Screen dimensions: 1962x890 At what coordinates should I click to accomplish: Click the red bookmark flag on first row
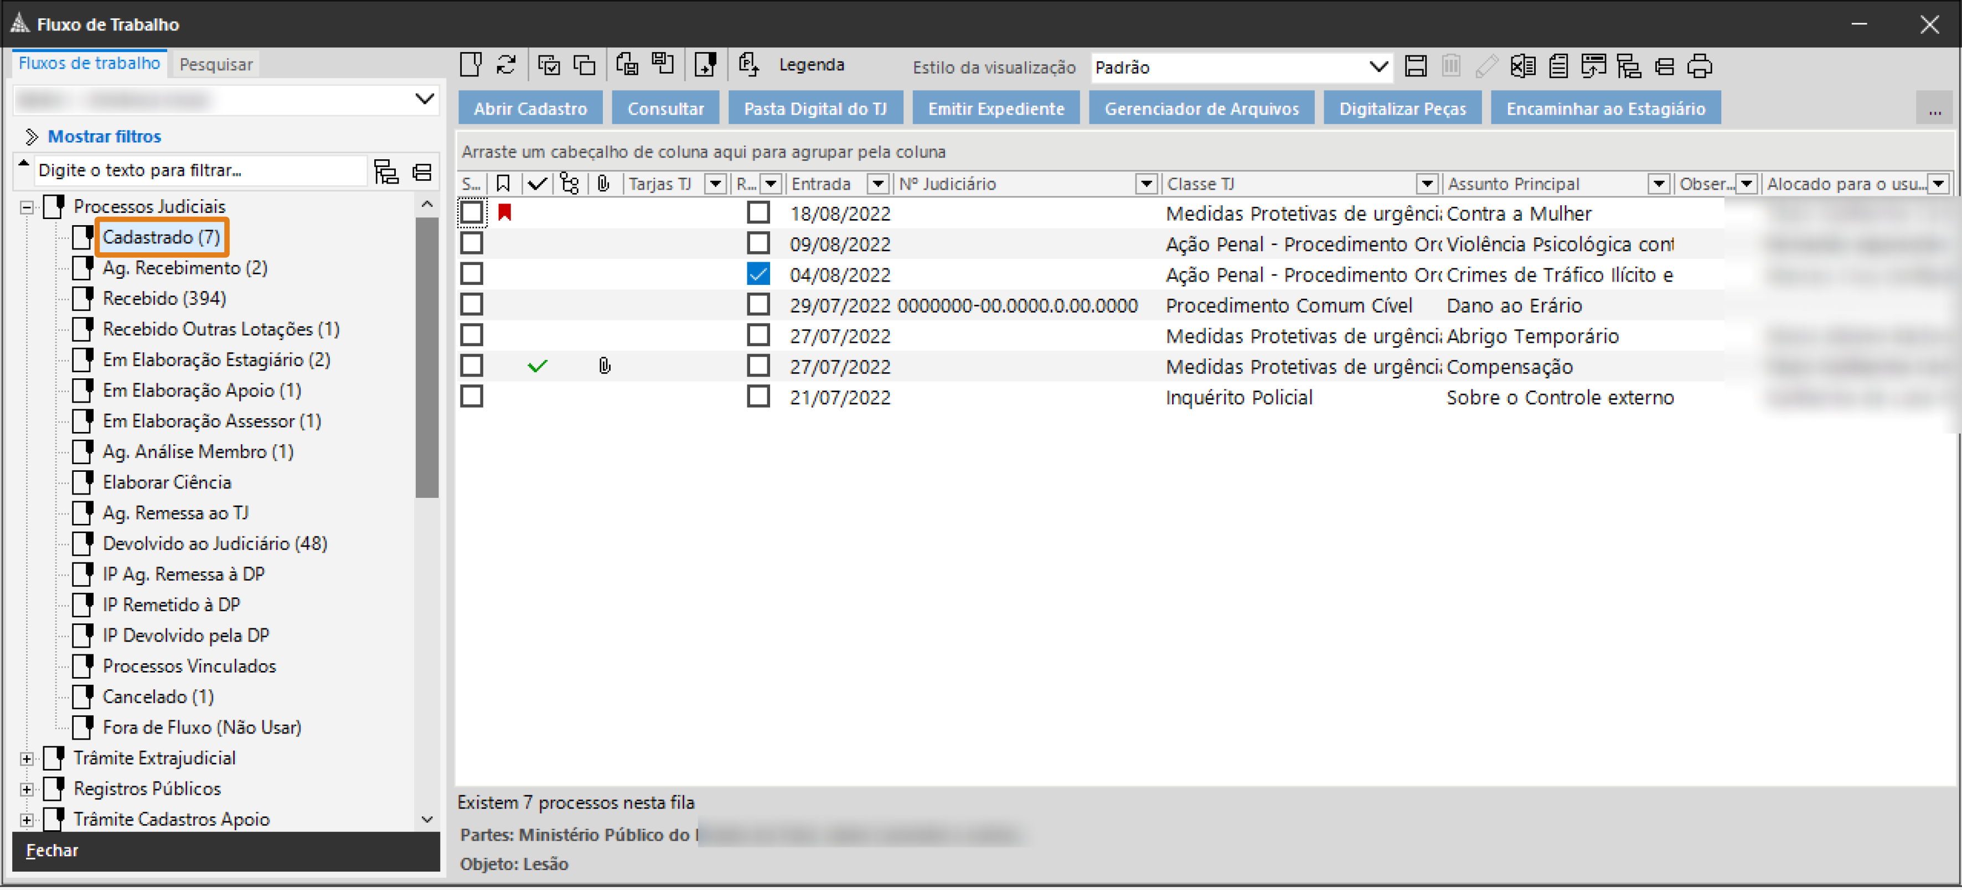click(x=504, y=213)
